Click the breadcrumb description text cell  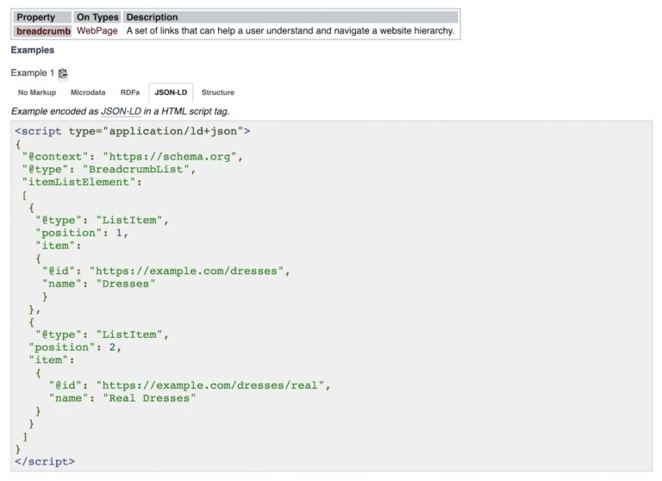290,31
